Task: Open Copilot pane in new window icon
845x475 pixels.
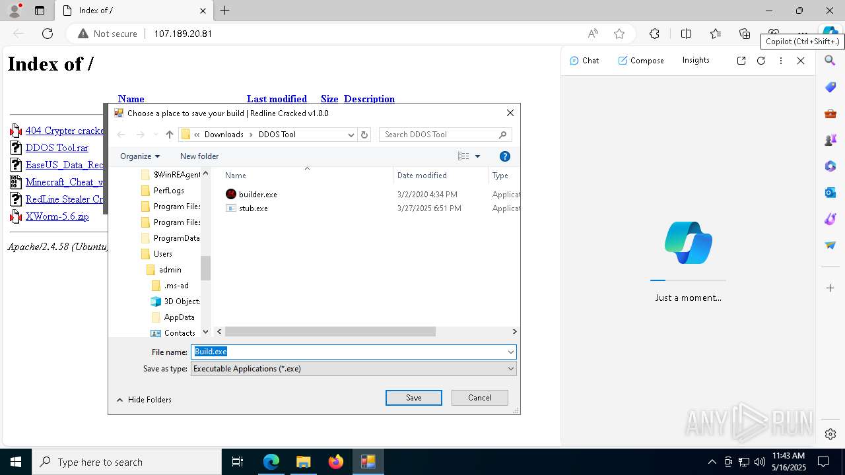Action: (741, 60)
